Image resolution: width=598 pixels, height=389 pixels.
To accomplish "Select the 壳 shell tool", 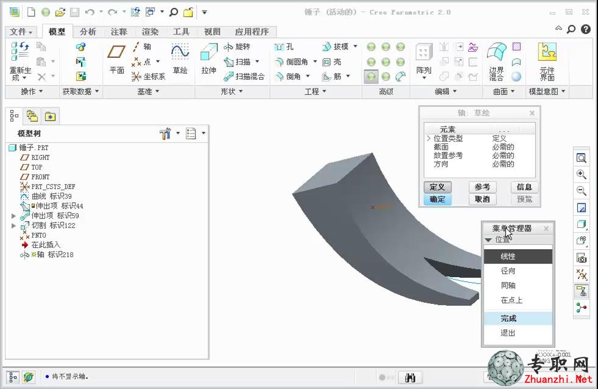I will (x=331, y=61).
